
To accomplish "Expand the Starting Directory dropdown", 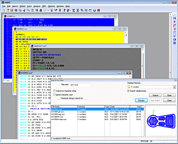I will coord(174,87).
